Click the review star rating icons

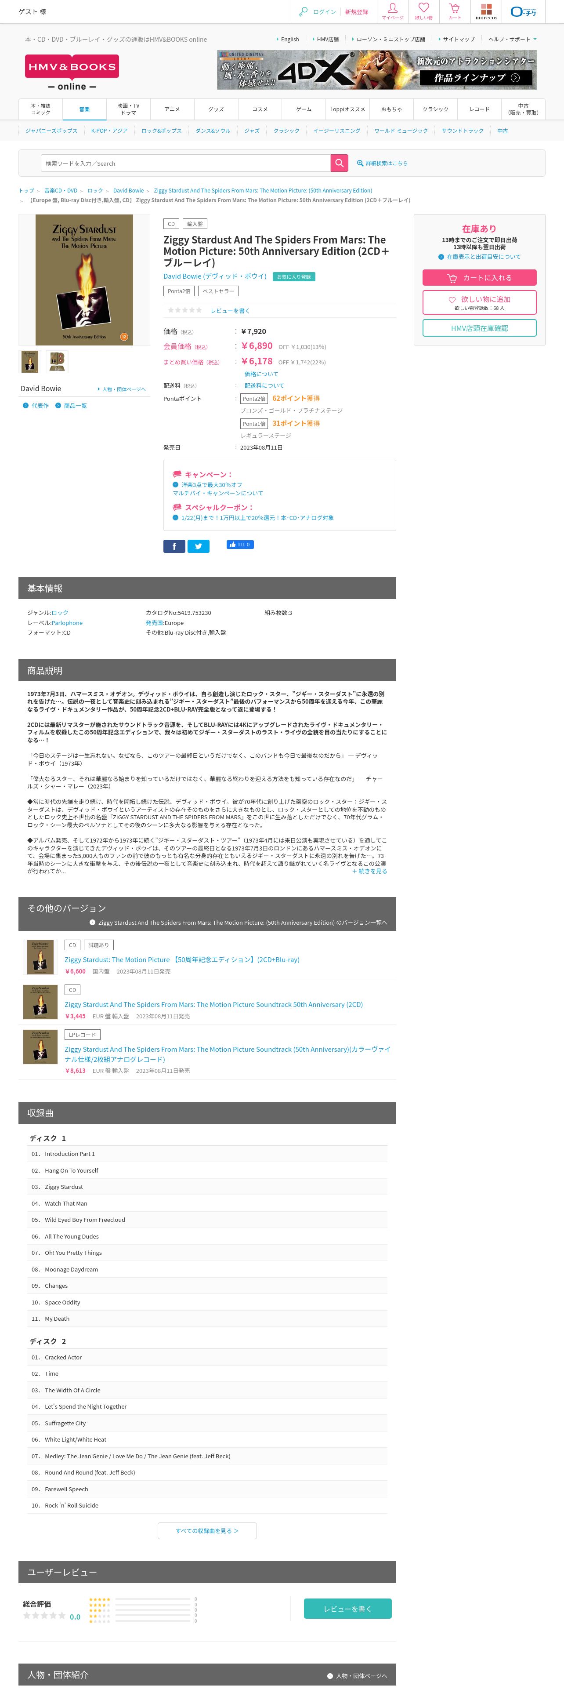184,310
